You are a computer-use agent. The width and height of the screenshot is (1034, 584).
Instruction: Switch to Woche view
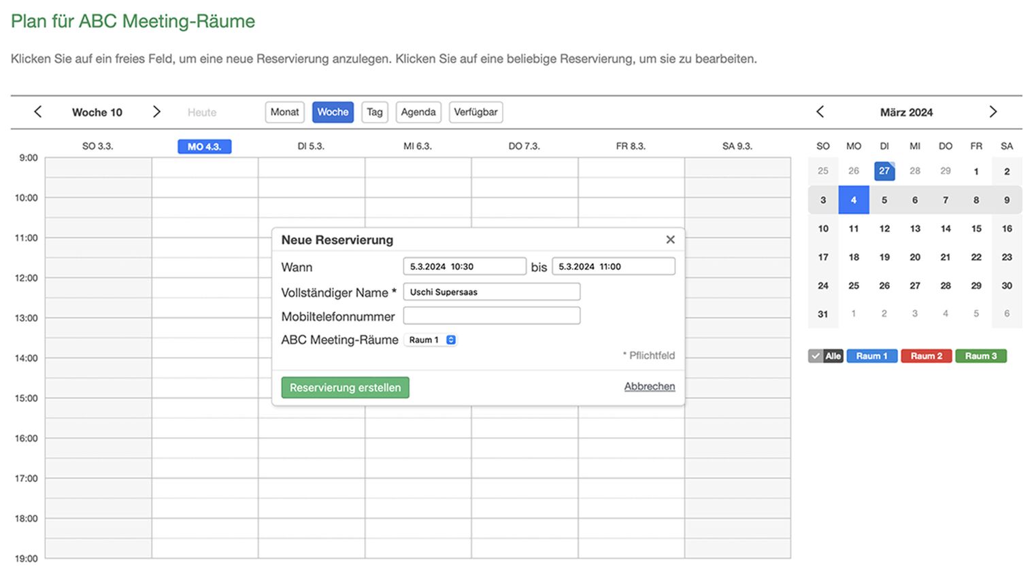tap(333, 112)
